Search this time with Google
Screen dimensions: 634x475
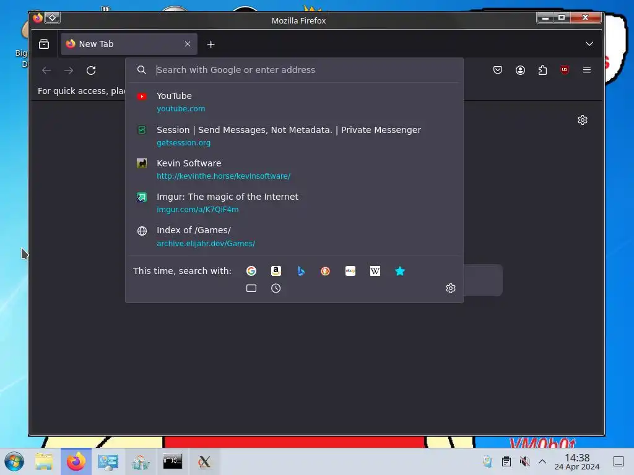[x=251, y=271]
